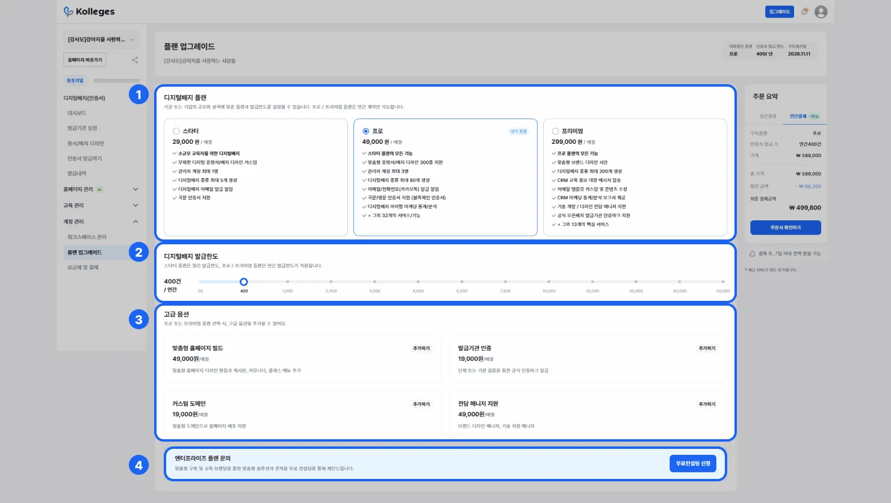Select the 프로 plan radio button
Image resolution: width=891 pixels, height=503 pixels.
point(366,131)
